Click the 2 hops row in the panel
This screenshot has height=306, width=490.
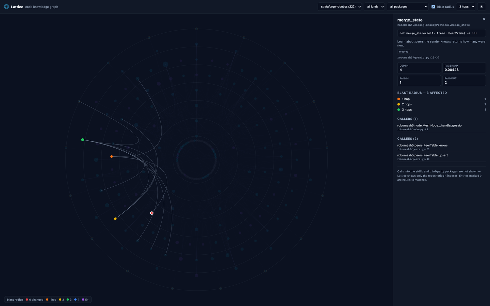(x=441, y=104)
